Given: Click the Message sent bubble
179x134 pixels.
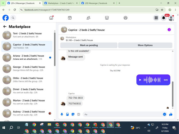Looking at the screenshot, I should click(76, 57).
